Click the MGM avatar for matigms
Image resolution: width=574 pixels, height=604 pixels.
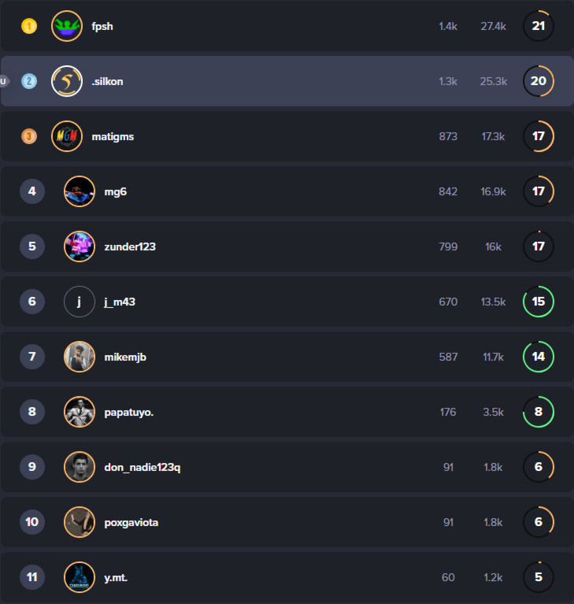pyautogui.click(x=67, y=136)
